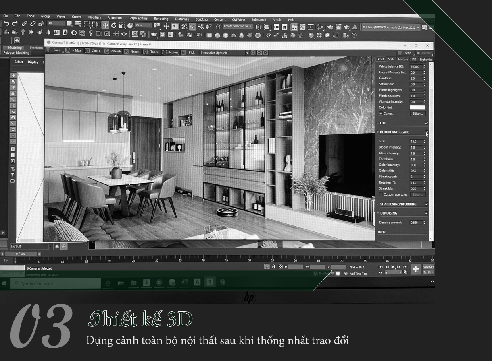Expand the Sharpening/Blurring section
492x361 pixels.
point(378,204)
